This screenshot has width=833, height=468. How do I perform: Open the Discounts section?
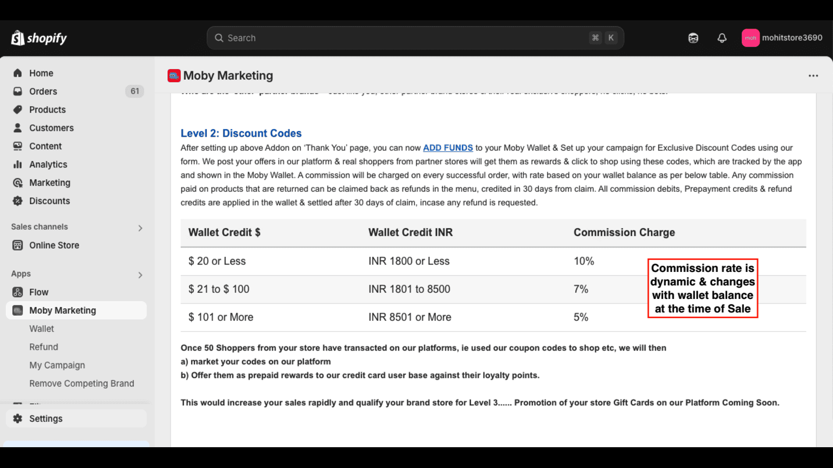point(49,201)
